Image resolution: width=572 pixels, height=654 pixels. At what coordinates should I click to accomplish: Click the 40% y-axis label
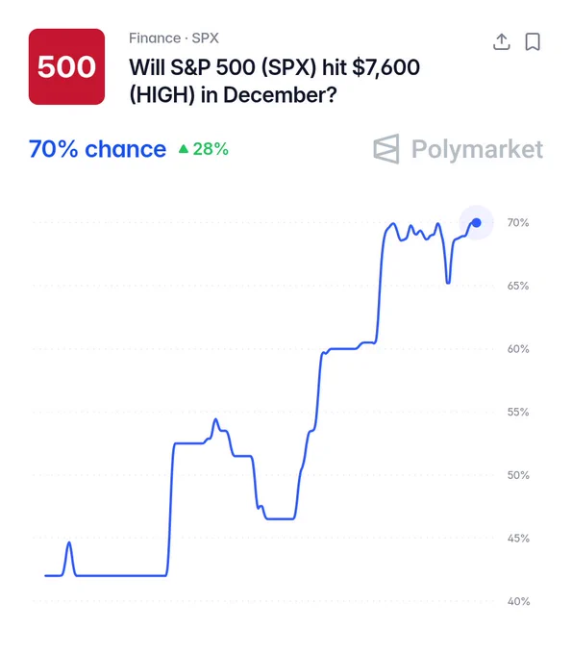tap(518, 601)
